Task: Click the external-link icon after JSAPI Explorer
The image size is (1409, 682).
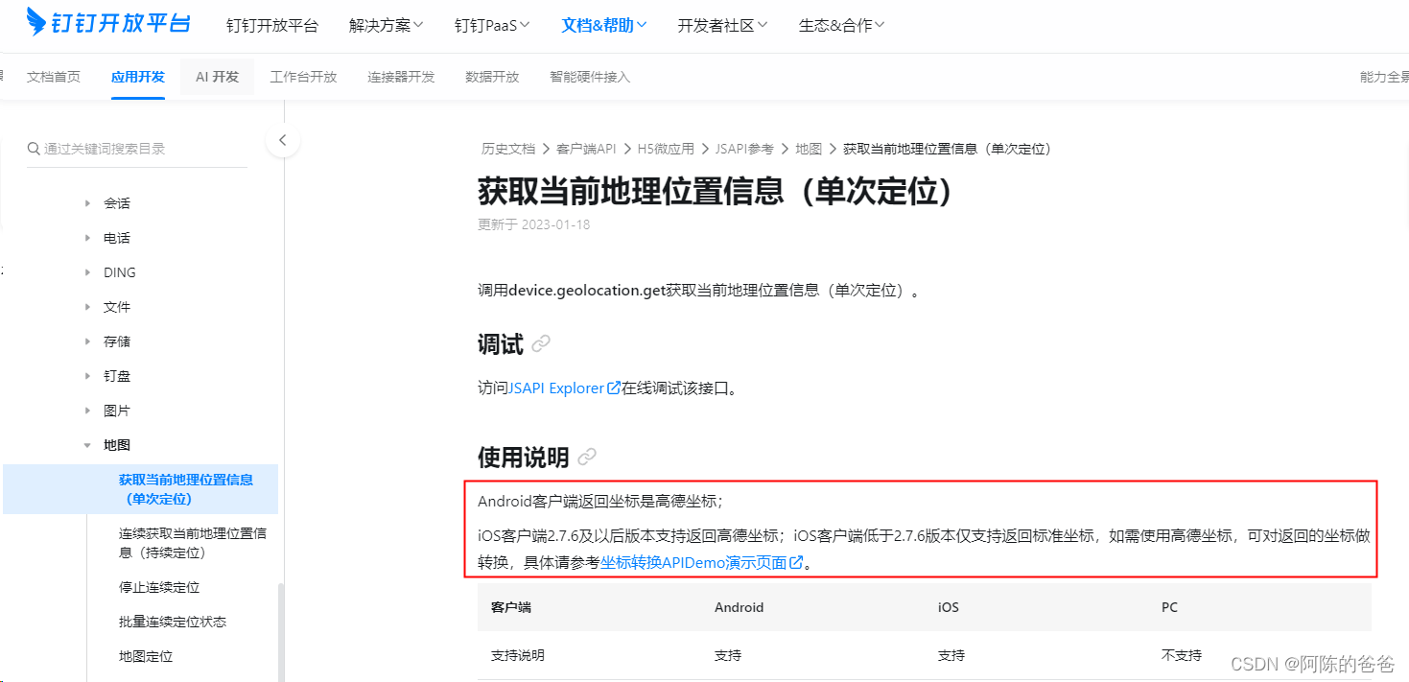Action: coord(613,388)
